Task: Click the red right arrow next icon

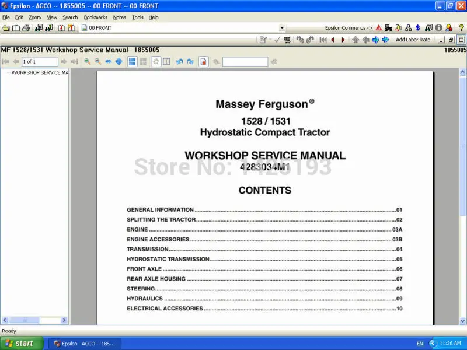Action: [343, 40]
